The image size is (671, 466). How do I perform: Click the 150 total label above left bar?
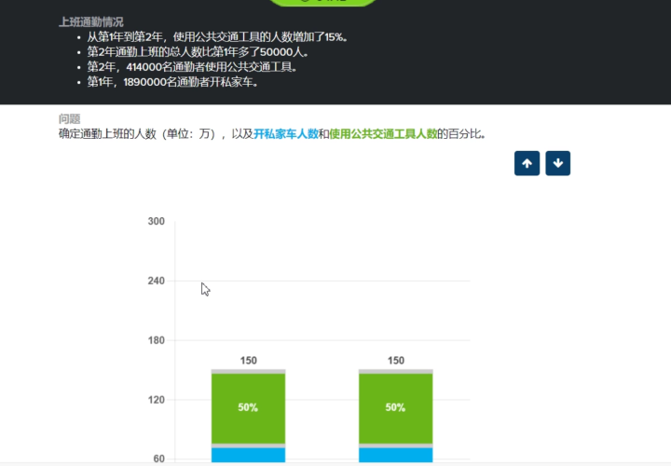[248, 361]
